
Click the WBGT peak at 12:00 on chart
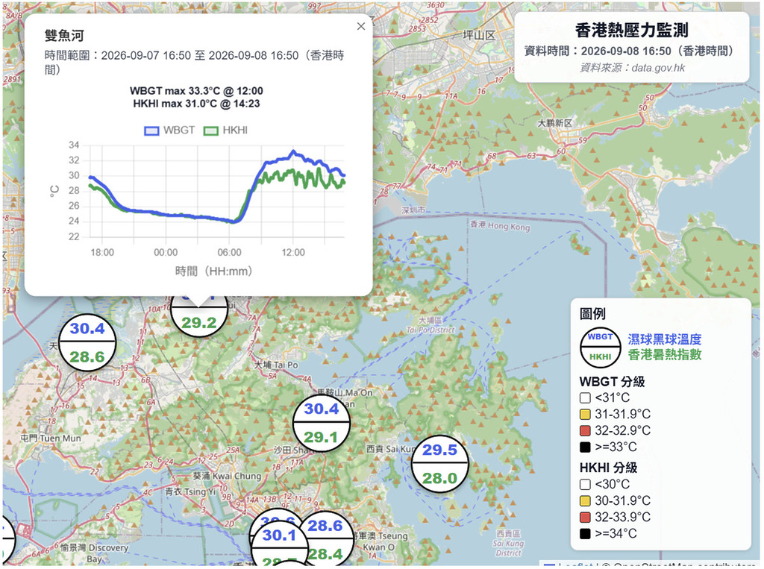point(292,152)
